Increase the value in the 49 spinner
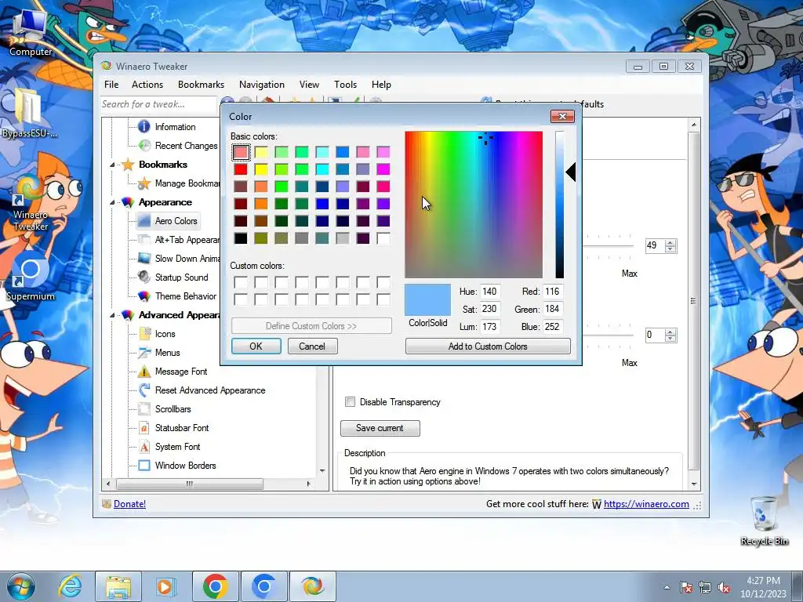Viewport: 803px width, 602px height. [x=670, y=242]
